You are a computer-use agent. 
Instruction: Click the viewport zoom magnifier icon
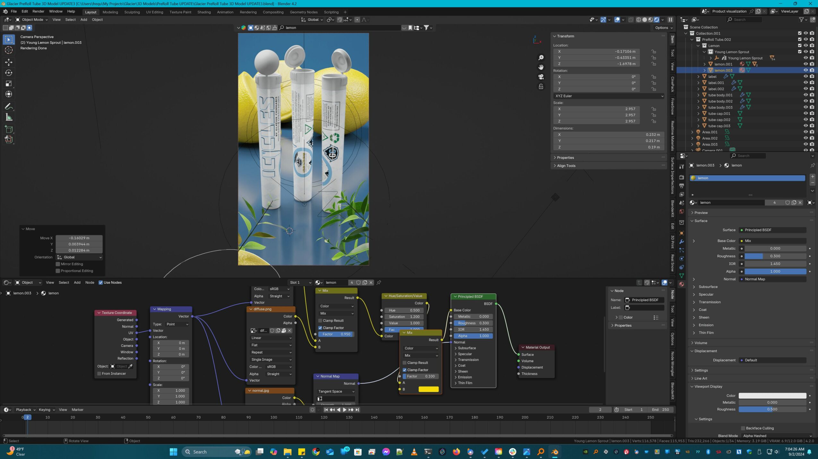click(x=541, y=58)
